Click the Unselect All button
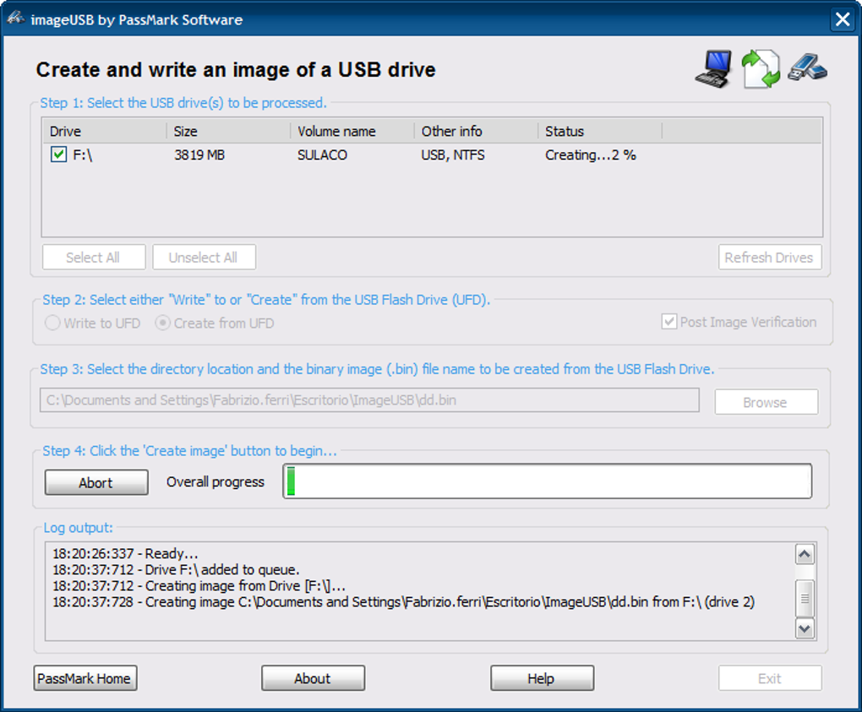 click(x=204, y=257)
